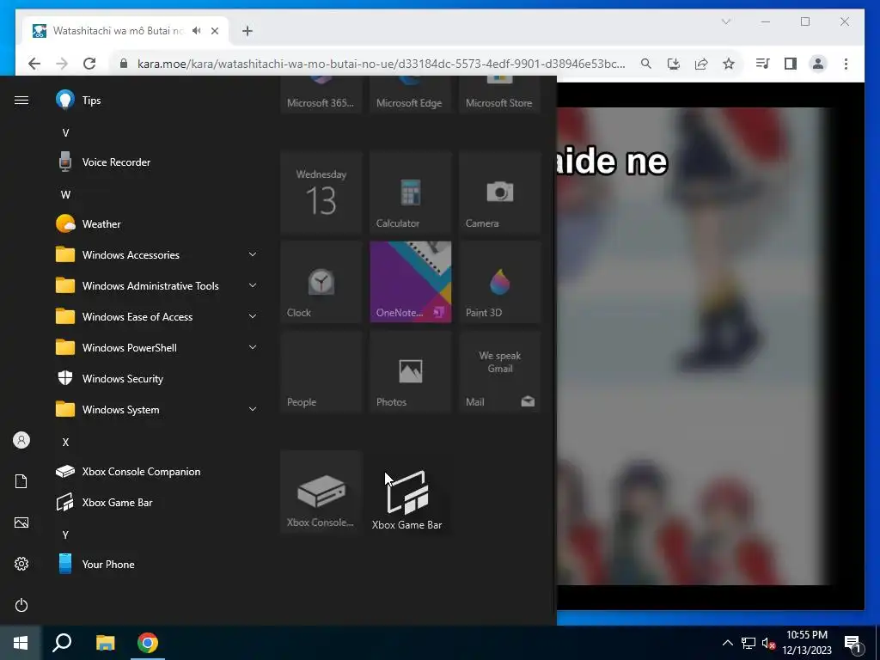The image size is (880, 660).
Task: Jump to letter X section header
Action: coord(65,443)
